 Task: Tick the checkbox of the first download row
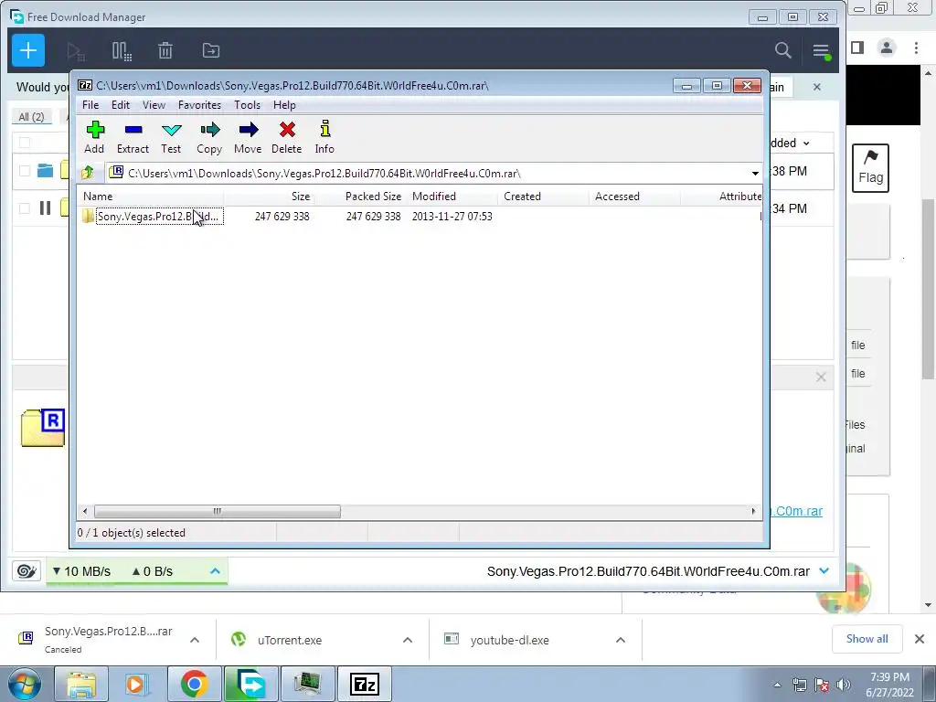(x=25, y=171)
